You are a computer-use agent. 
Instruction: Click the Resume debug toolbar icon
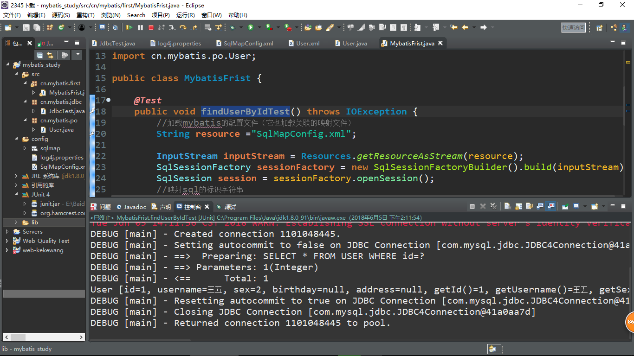coord(129,27)
